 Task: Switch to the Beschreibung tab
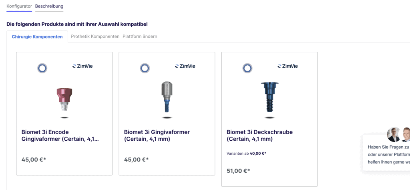[49, 6]
